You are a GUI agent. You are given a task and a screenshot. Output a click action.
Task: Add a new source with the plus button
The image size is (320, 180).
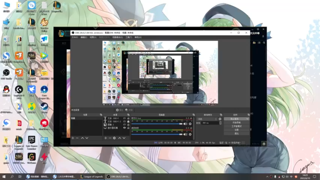tap(106, 138)
